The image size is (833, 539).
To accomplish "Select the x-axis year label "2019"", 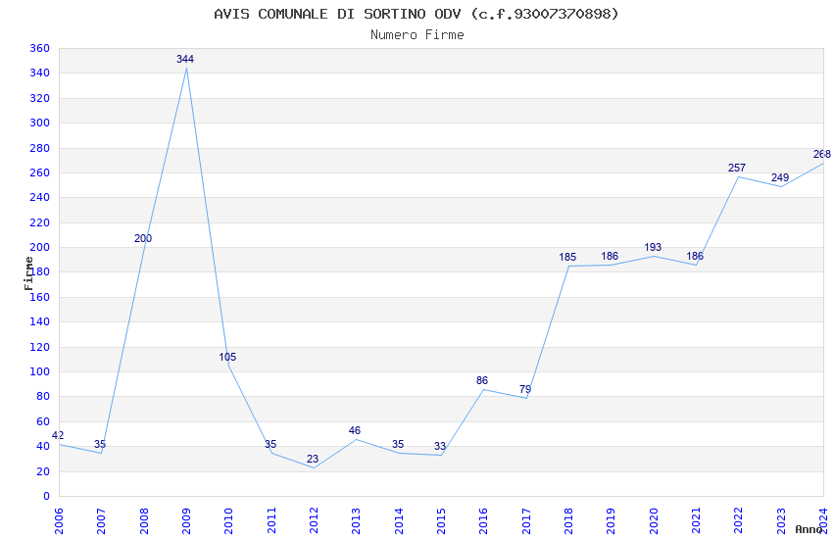I will (x=611, y=521).
